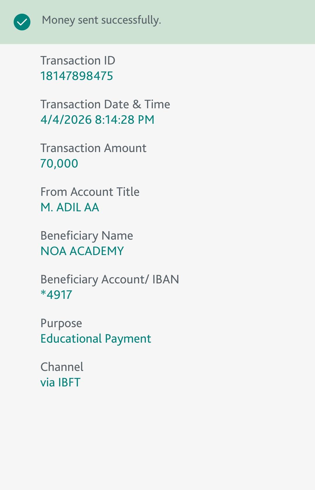Image resolution: width=315 pixels, height=490 pixels.
Task: Tap the green success checkmark icon
Action: point(22,22)
